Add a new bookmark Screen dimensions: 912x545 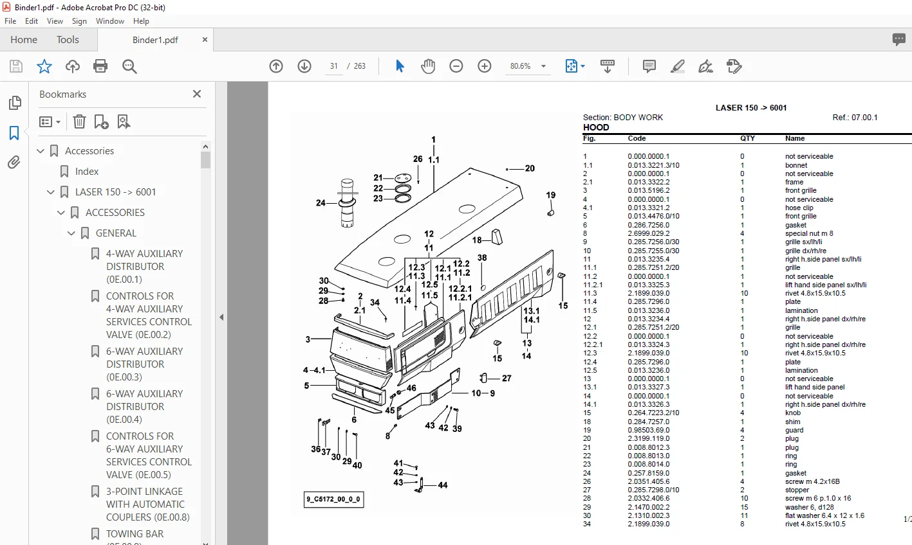(x=101, y=121)
